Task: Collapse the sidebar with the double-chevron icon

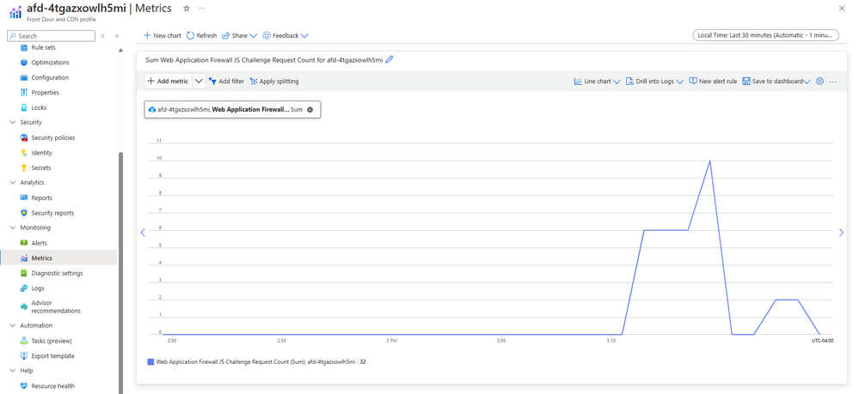Action: (117, 36)
